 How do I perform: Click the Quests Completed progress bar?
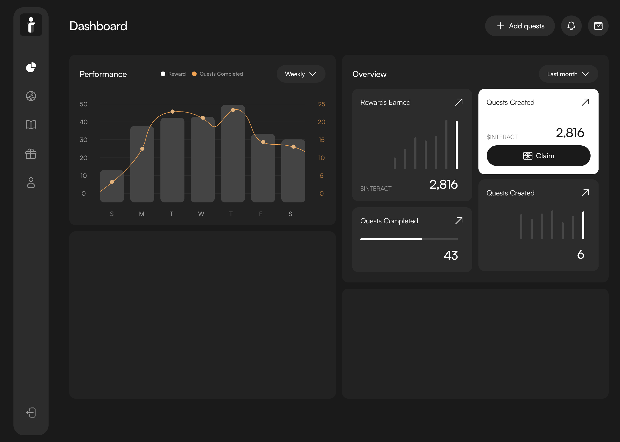(x=409, y=239)
